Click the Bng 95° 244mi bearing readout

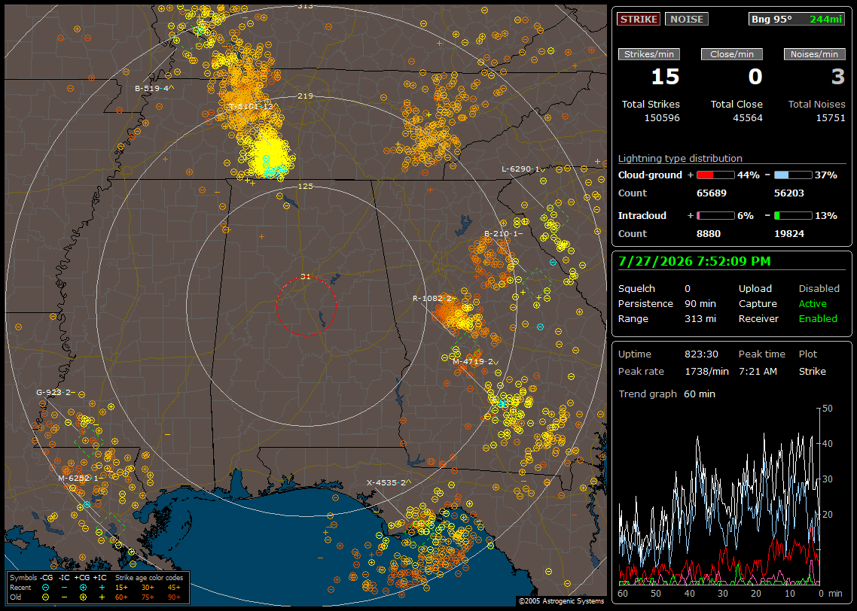tap(796, 19)
